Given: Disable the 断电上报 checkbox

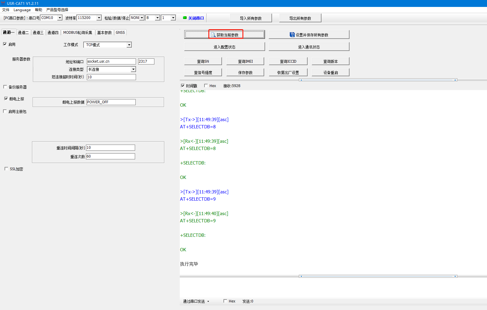Looking at the screenshot, I should (6, 99).
